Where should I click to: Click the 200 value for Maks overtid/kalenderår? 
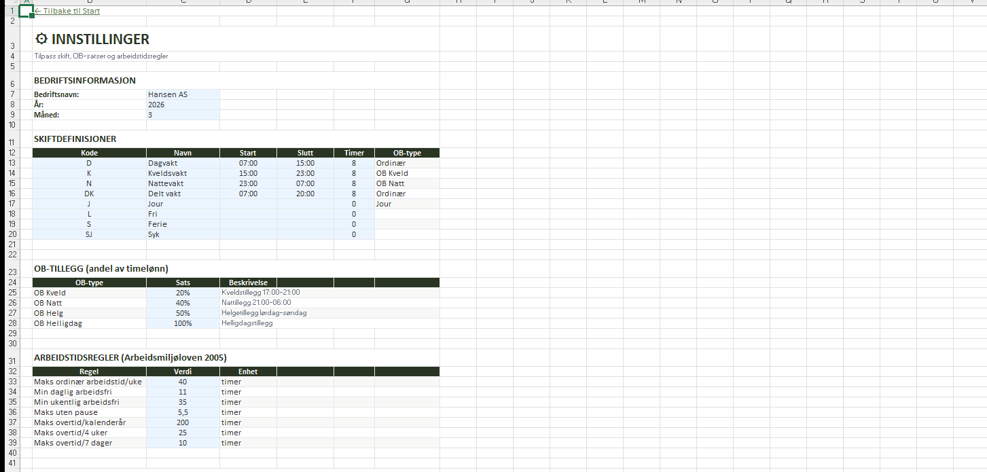point(183,422)
